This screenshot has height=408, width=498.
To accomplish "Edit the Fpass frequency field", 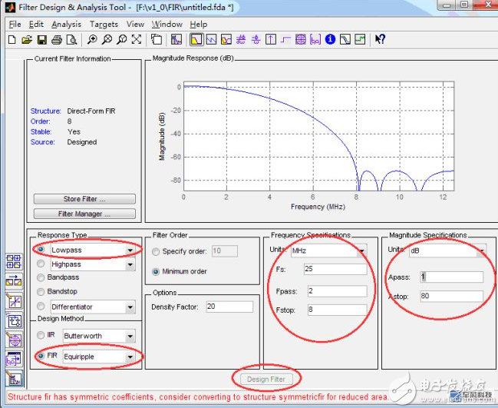I will (x=338, y=291).
